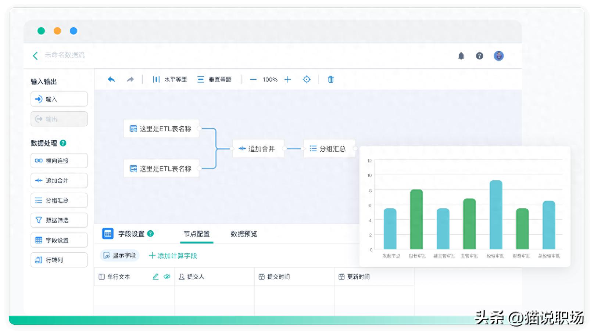Zoom in using the plus control
Image resolution: width=594 pixels, height=335 pixels.
tap(288, 79)
